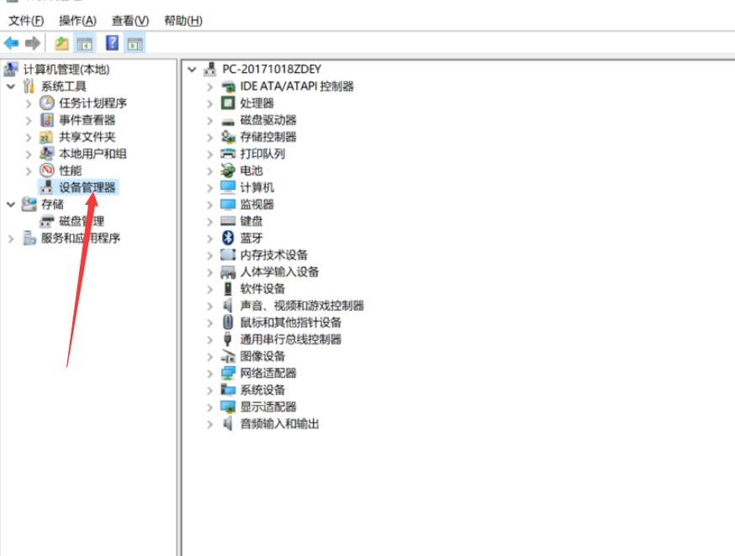Collapse the 系统工具 tree node
This screenshot has height=556, width=735.
point(10,87)
